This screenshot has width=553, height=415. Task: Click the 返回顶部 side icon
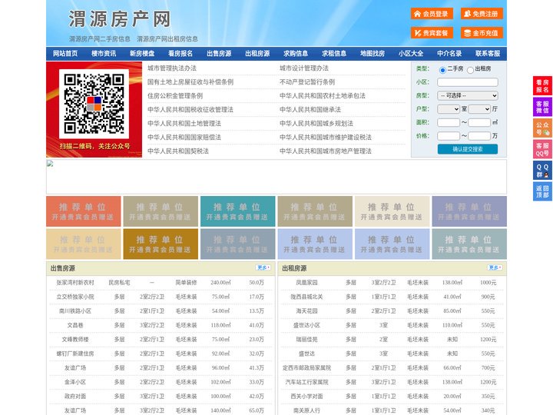point(542,191)
